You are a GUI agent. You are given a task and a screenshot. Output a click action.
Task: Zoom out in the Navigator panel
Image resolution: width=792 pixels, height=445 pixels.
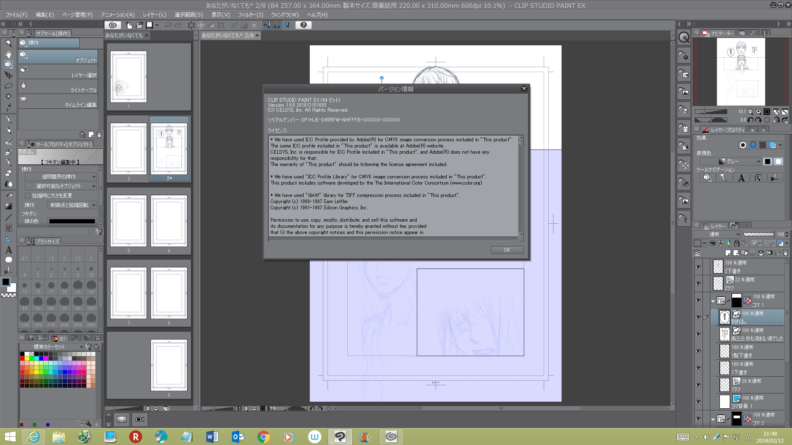point(750,112)
